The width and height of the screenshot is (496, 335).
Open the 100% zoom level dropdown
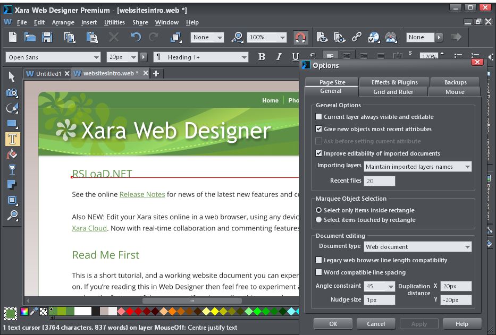click(267, 37)
